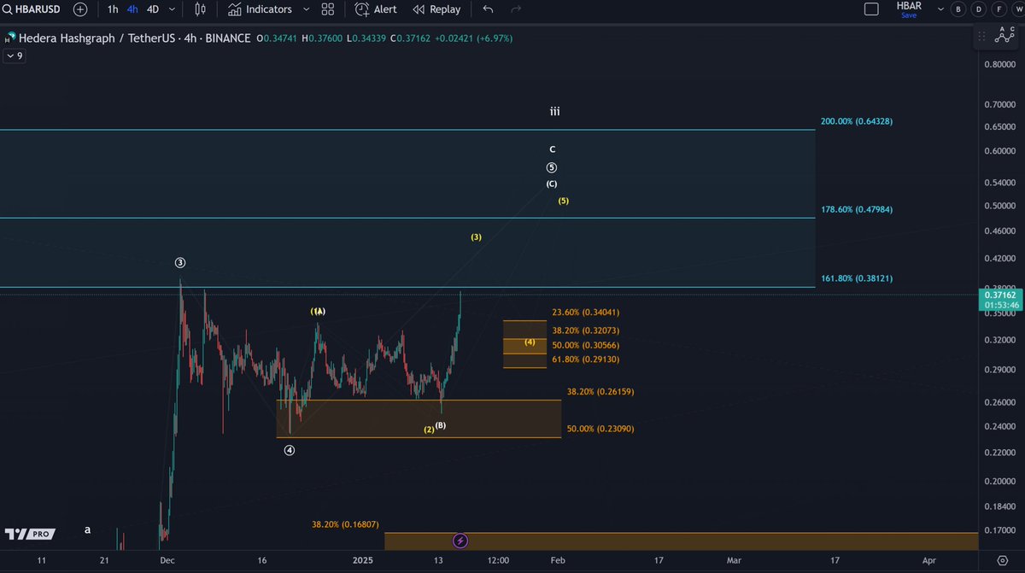Click the current price label 0.37162
Viewport: 1025px width, 573px height.
click(999, 295)
